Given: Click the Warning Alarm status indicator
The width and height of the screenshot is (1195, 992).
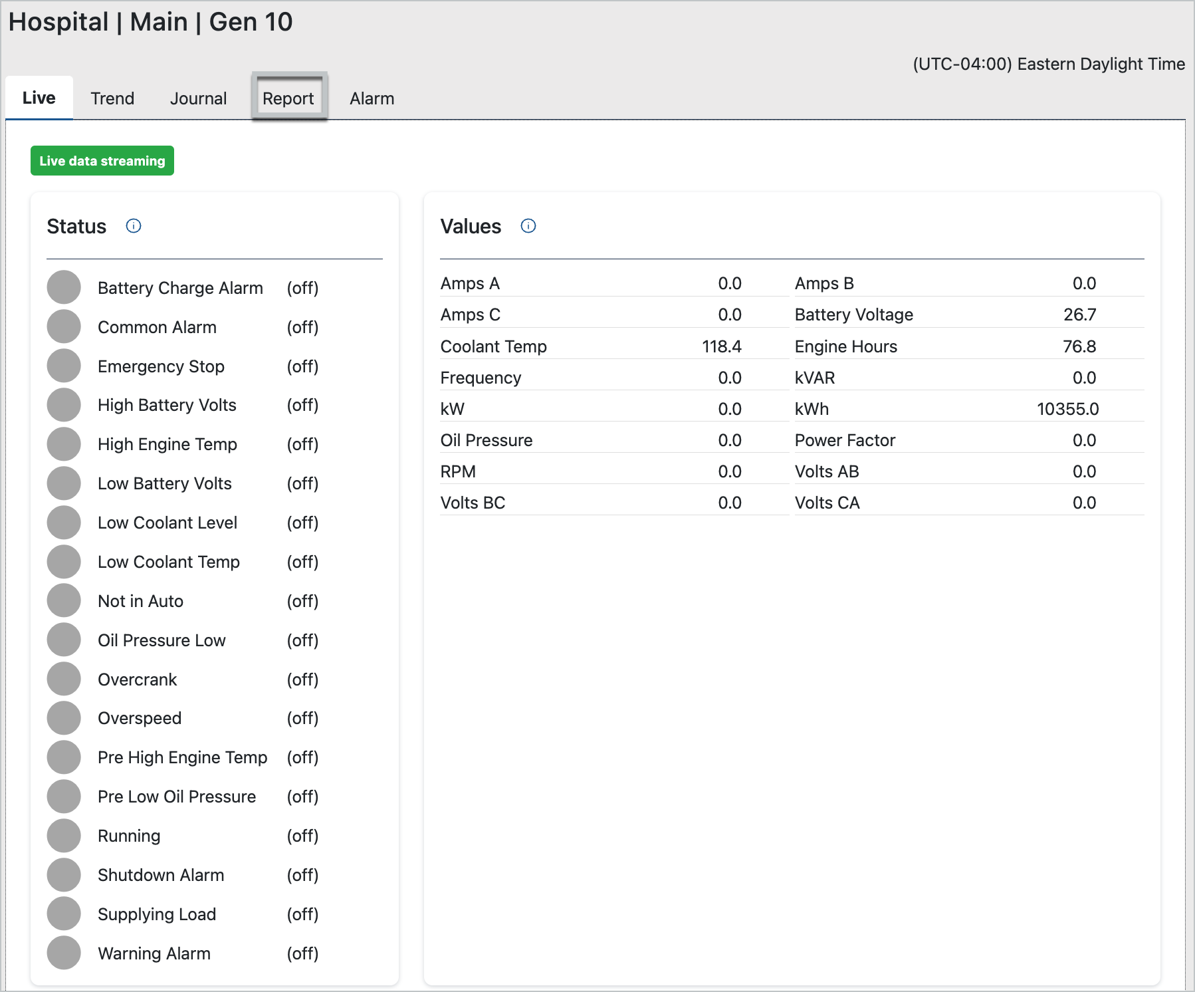Looking at the screenshot, I should point(64,953).
